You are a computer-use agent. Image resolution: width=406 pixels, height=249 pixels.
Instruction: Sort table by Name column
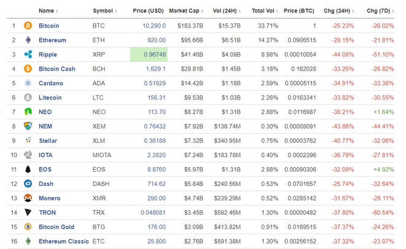pyautogui.click(x=48, y=11)
